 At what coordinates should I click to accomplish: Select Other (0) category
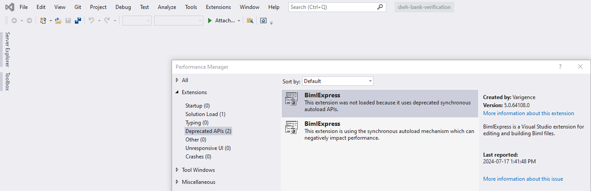coord(196,140)
